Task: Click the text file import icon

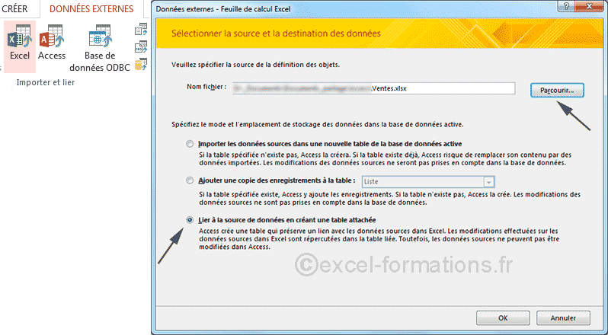Action: (x=140, y=30)
